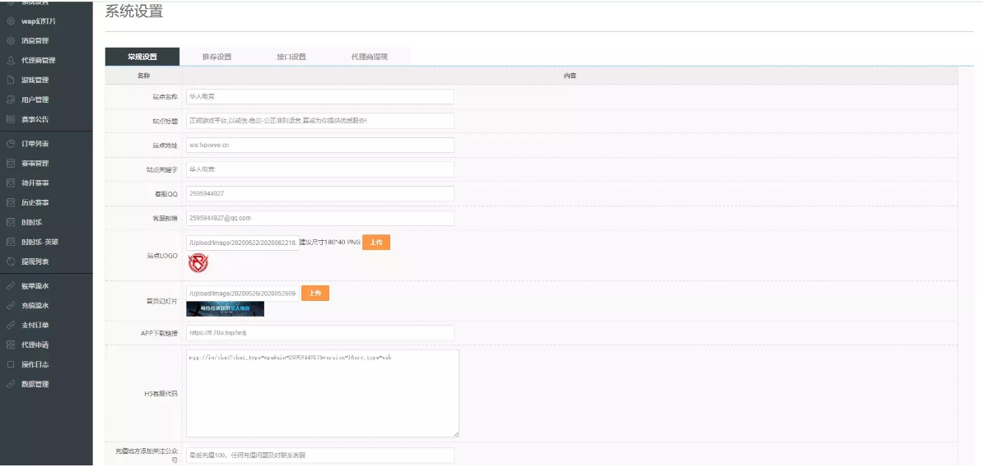
Task: Go to 数据管理 in the sidebar
Action: click(35, 384)
